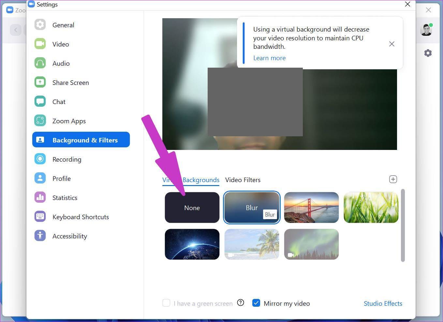Choose the northern lights video background
This screenshot has width=443, height=322.
(x=311, y=244)
